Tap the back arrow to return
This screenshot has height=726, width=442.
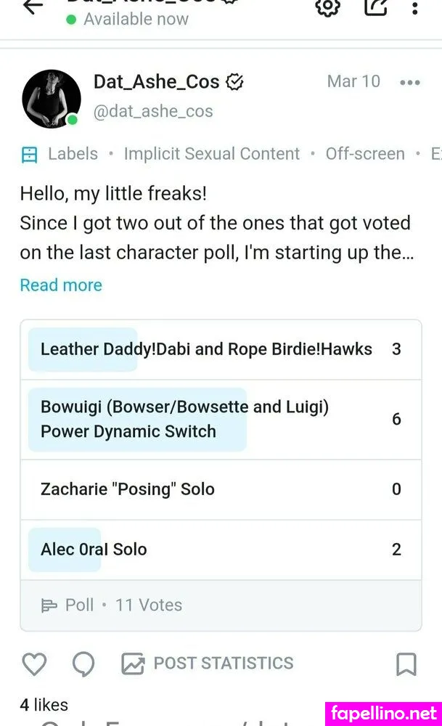(x=30, y=8)
